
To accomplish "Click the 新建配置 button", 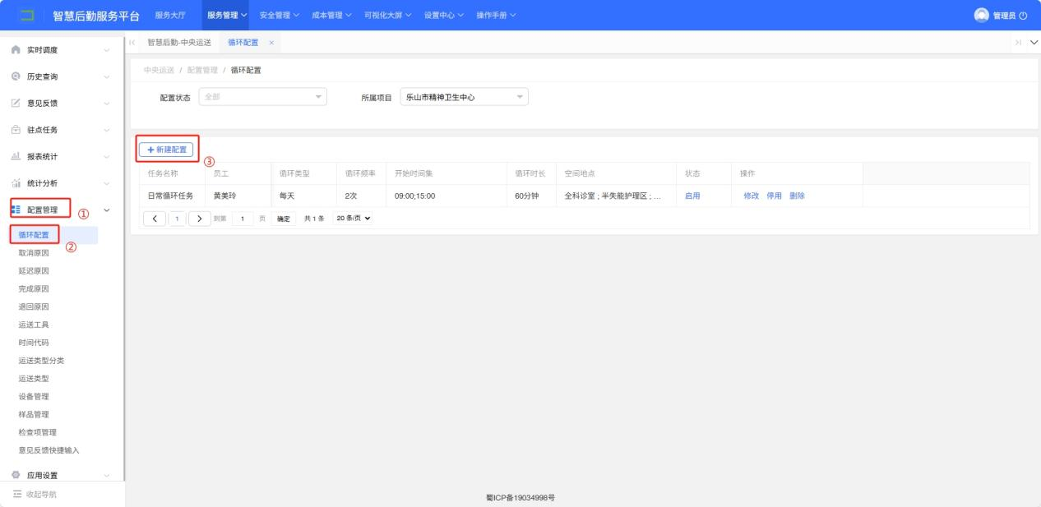I will tap(167, 149).
